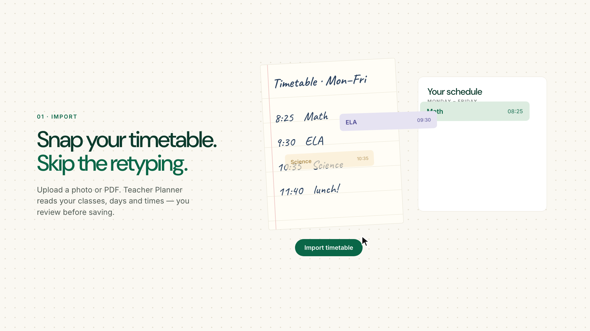Screen dimensions: 590x331
Task: Click the handwritten "8:25 Math" line
Action: click(x=302, y=117)
